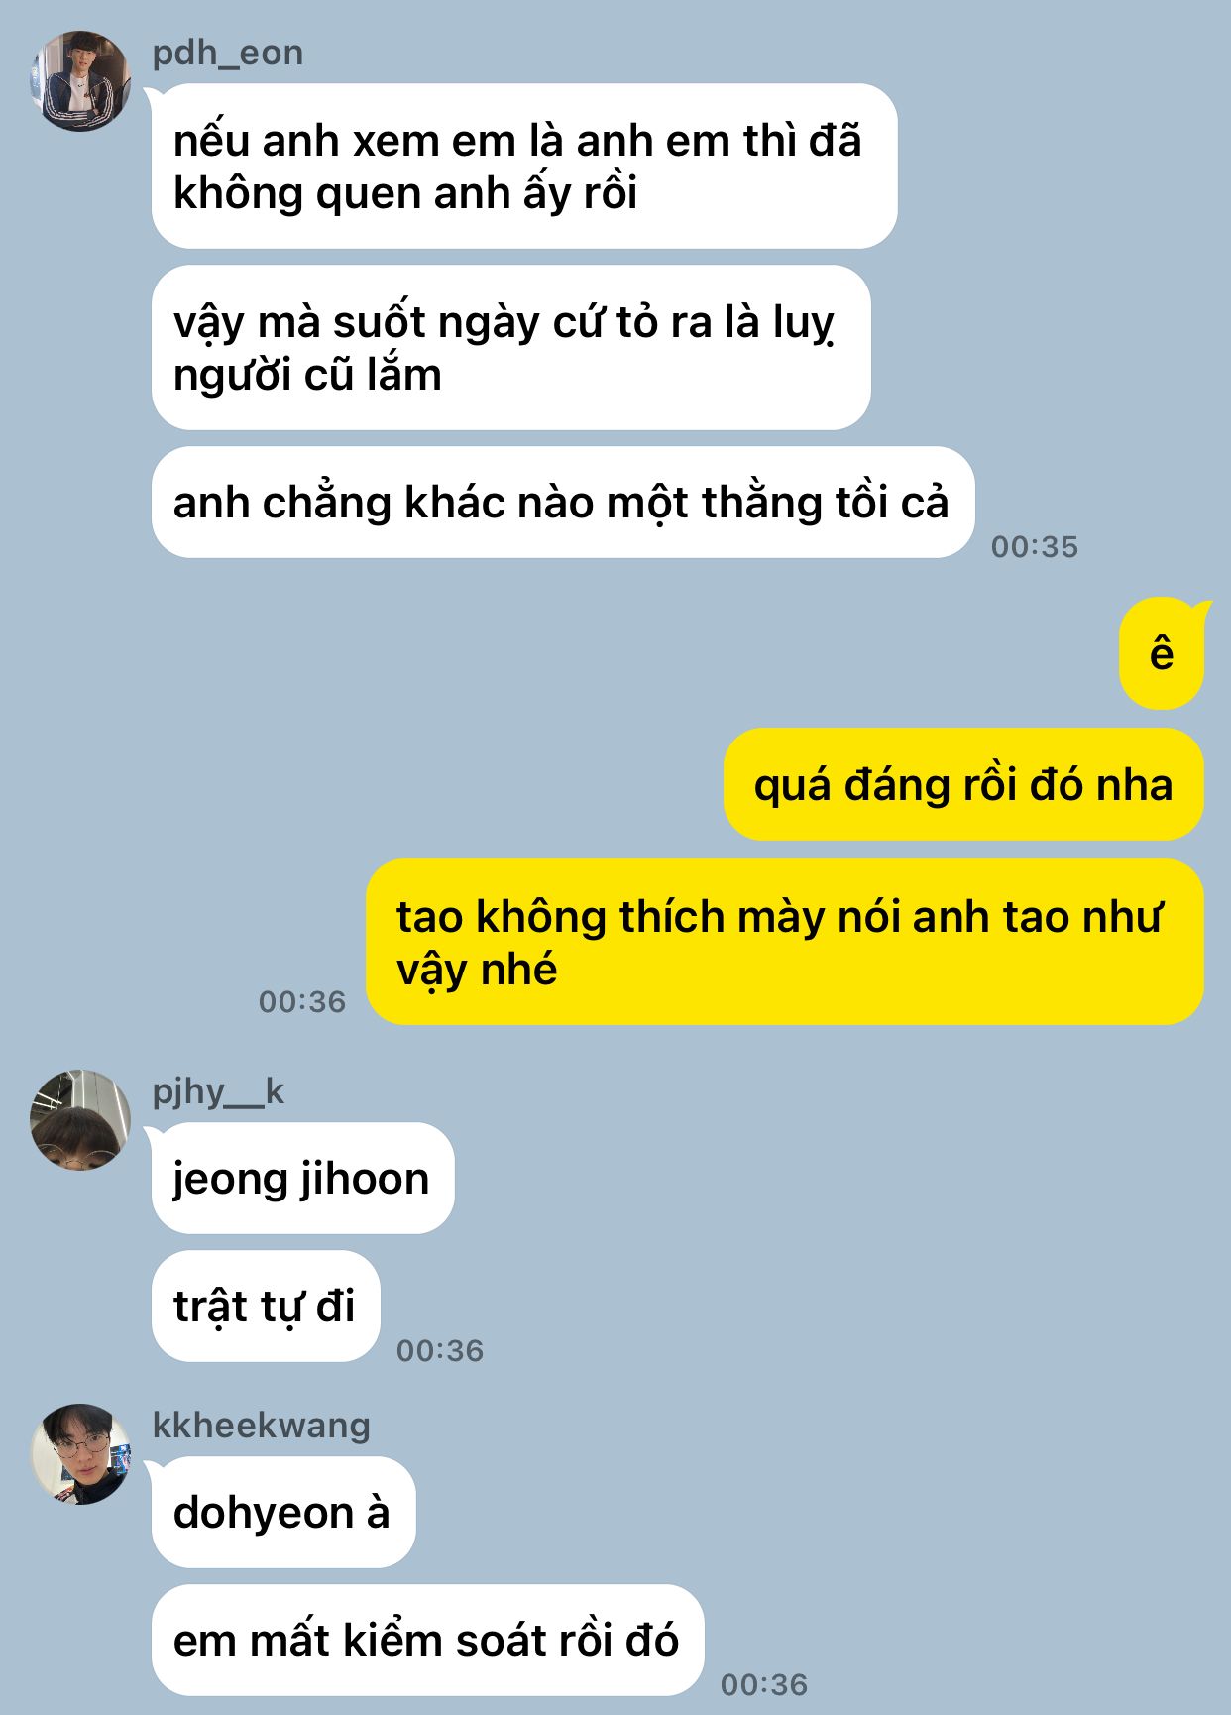Tap the 'dohyeon à' message bubble
Screen dimensions: 1231x1715
point(283,1513)
